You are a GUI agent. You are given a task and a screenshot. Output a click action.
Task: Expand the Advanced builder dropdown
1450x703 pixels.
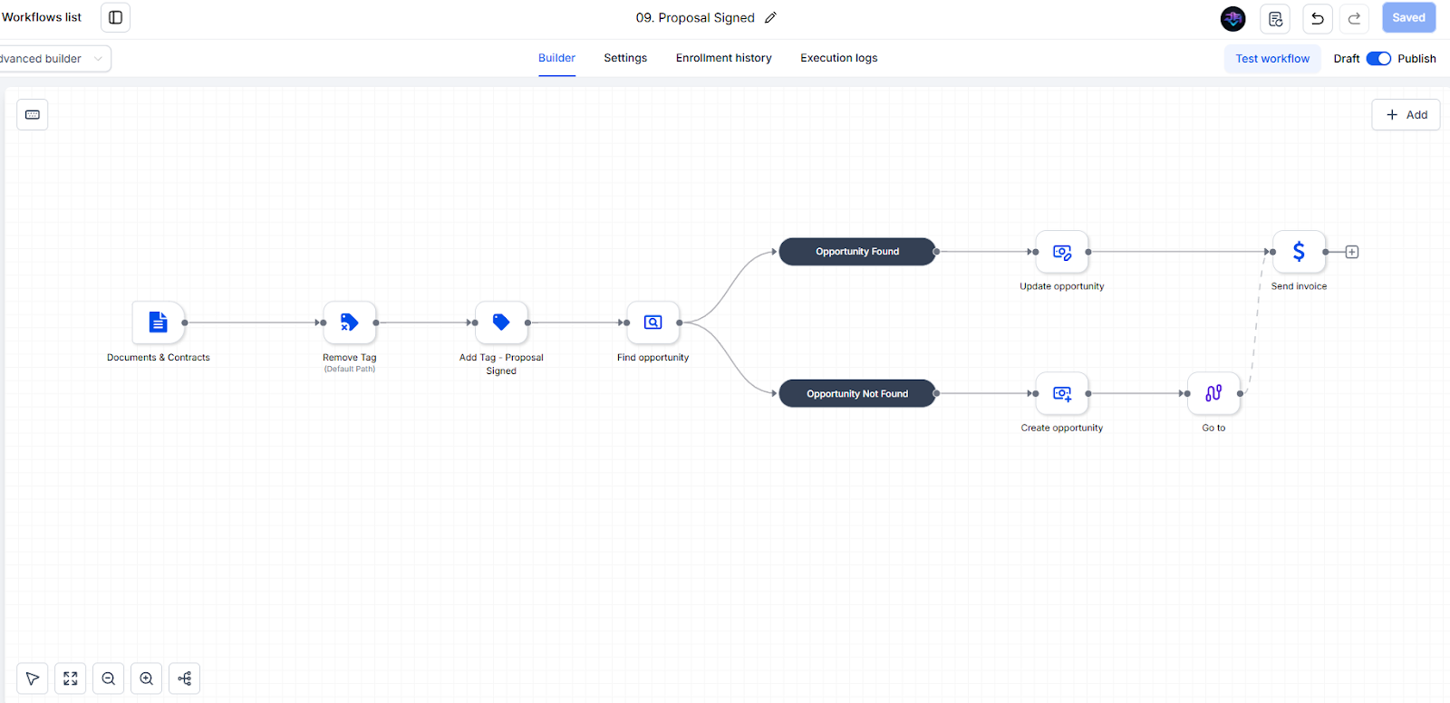pos(54,59)
